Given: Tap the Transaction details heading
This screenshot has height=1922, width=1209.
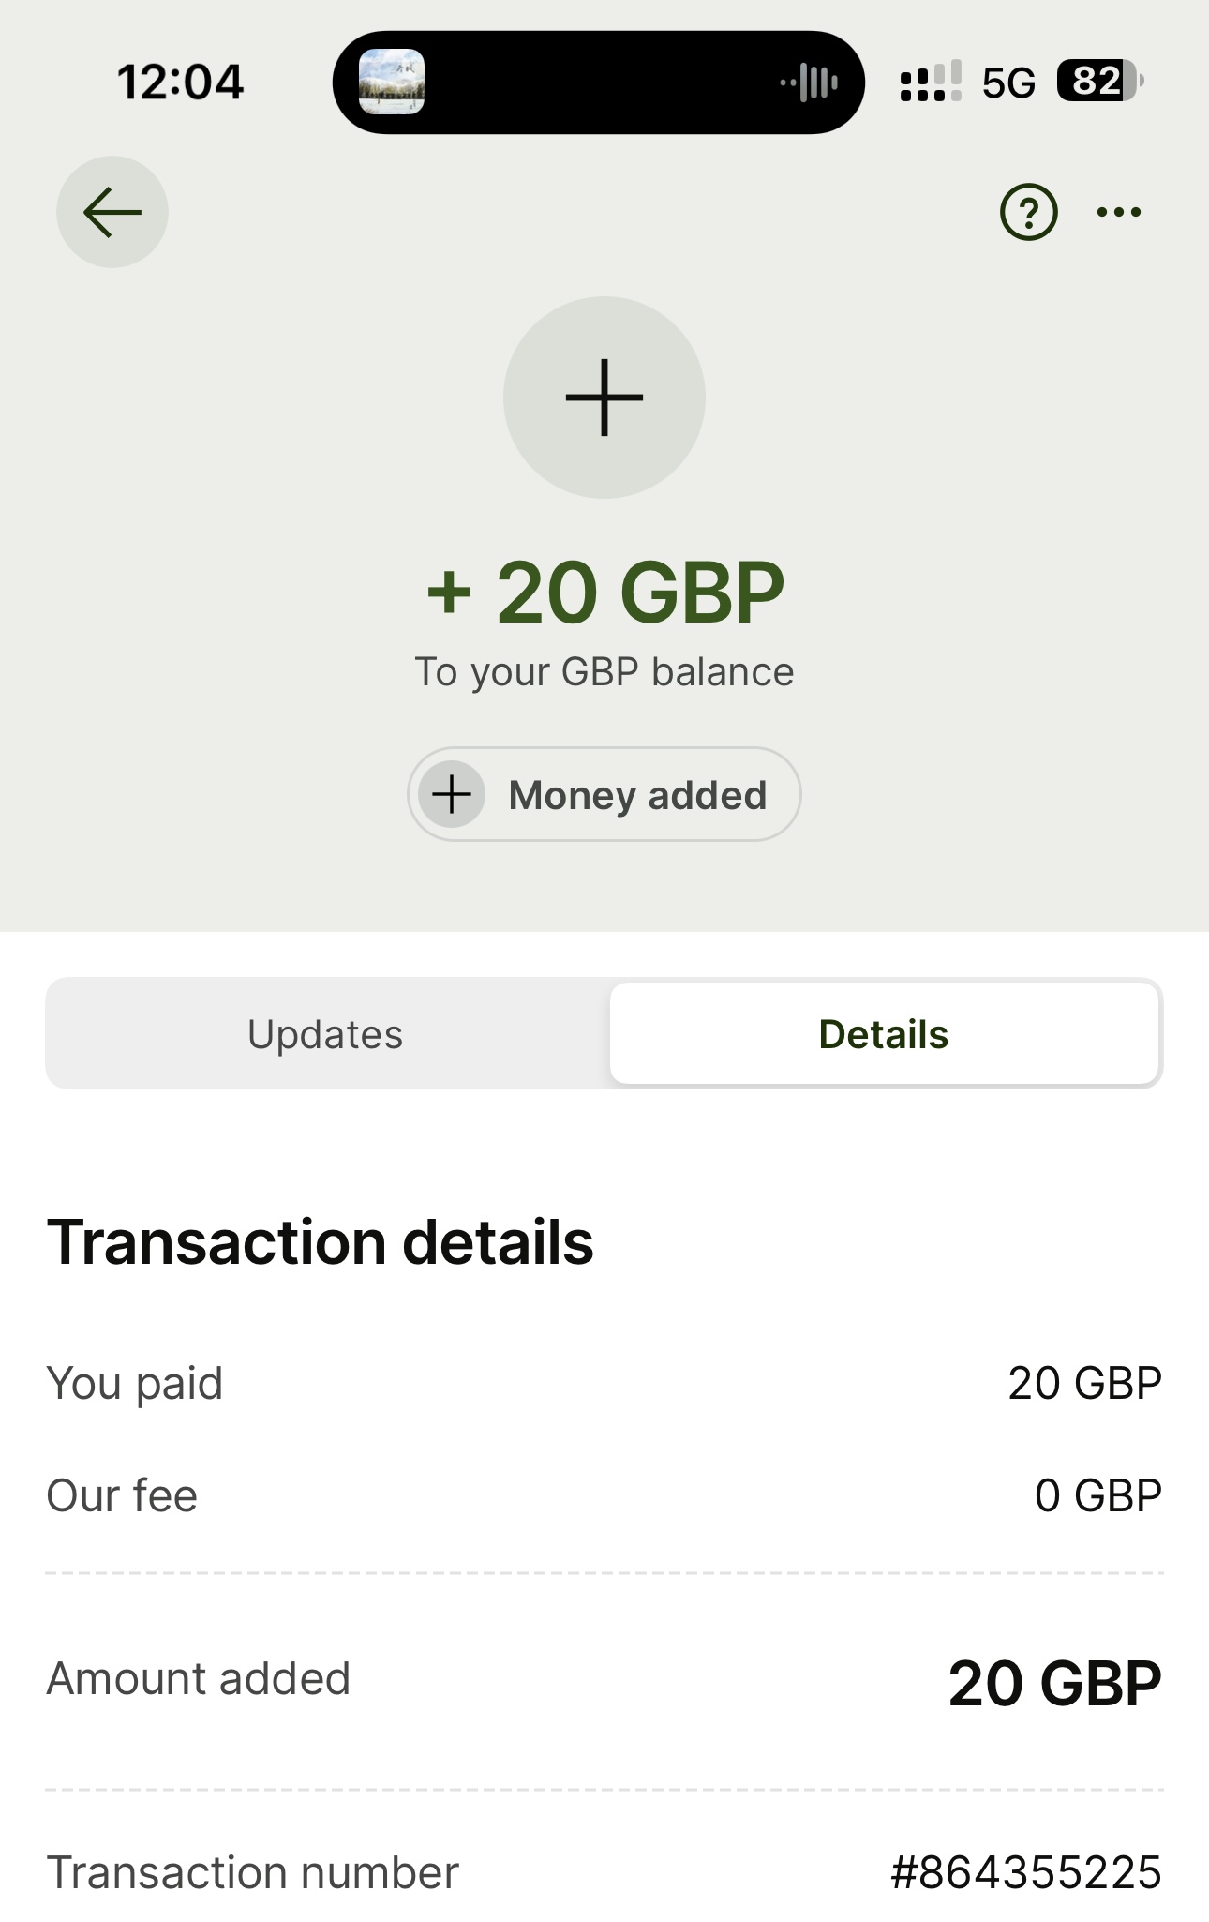Looking at the screenshot, I should (x=321, y=1242).
